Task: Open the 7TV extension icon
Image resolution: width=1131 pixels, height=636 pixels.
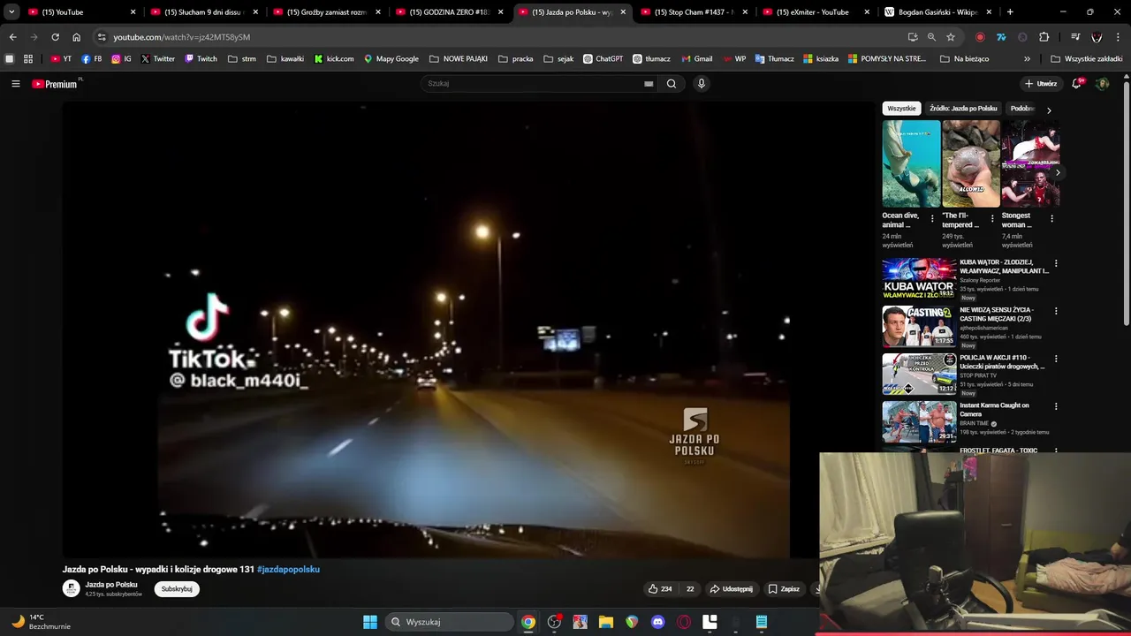Action: (1001, 37)
